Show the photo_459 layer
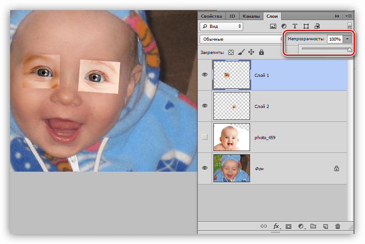Viewport: 365px width, 244px height. (205, 137)
